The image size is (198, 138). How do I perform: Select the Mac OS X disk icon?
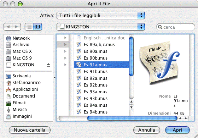pyautogui.click(x=8, y=51)
